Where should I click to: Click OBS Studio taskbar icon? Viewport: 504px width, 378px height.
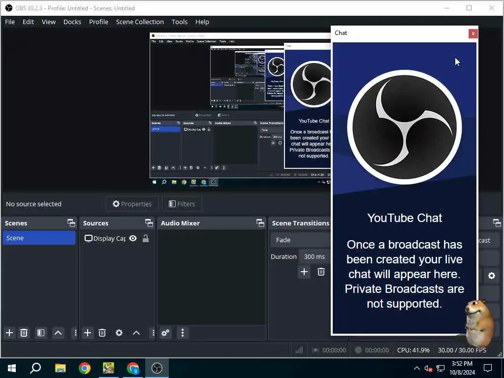click(x=157, y=368)
